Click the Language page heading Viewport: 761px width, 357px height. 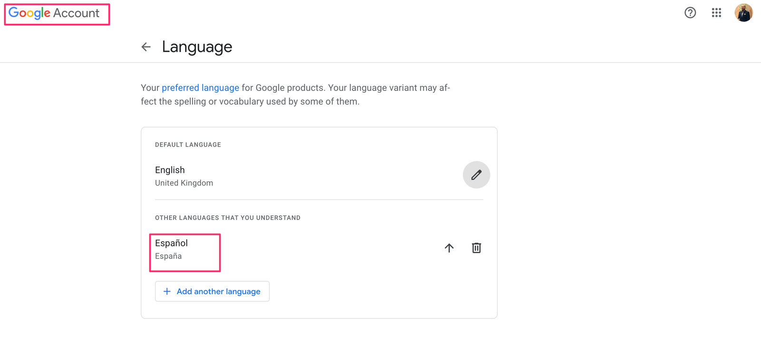point(197,47)
